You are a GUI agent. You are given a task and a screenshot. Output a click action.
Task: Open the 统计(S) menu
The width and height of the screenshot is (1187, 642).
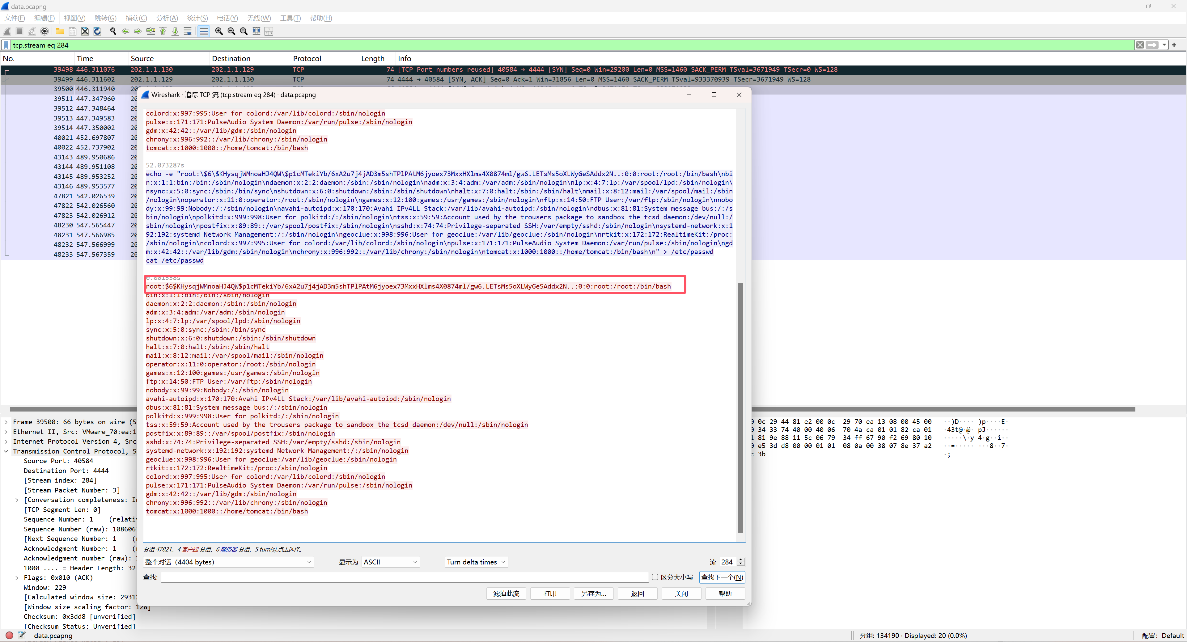coord(197,18)
